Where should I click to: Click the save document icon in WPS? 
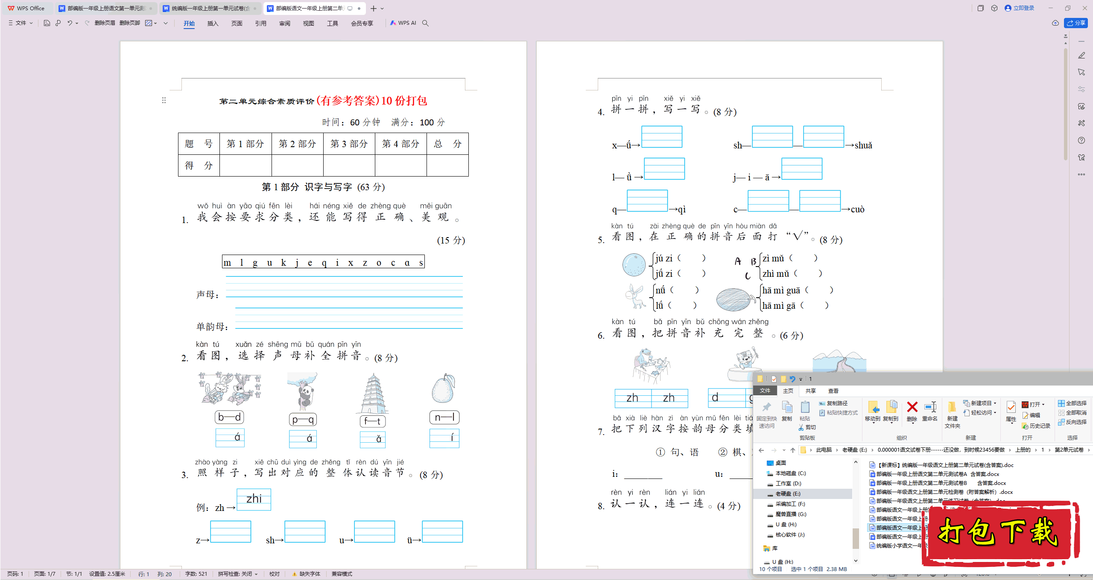tap(47, 23)
